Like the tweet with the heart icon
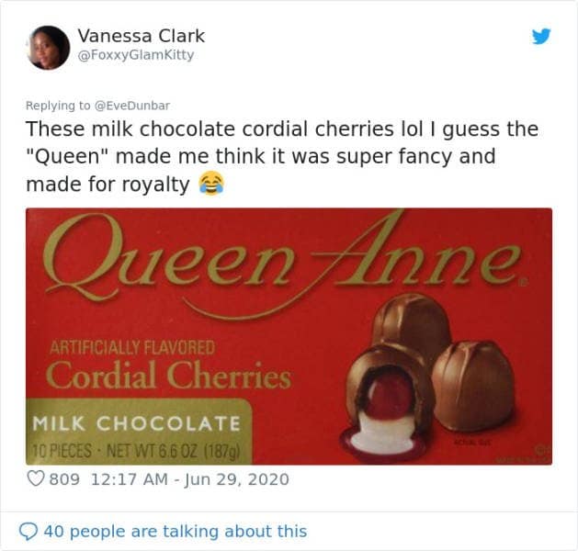 pos(35,479)
